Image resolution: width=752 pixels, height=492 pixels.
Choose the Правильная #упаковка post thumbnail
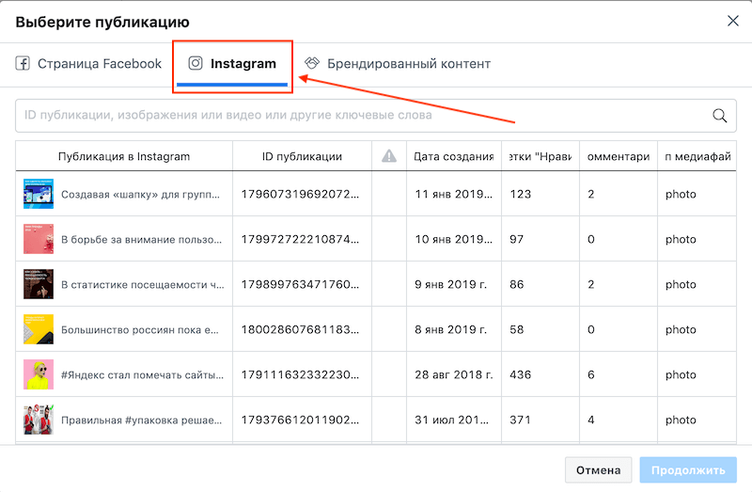[x=39, y=420]
